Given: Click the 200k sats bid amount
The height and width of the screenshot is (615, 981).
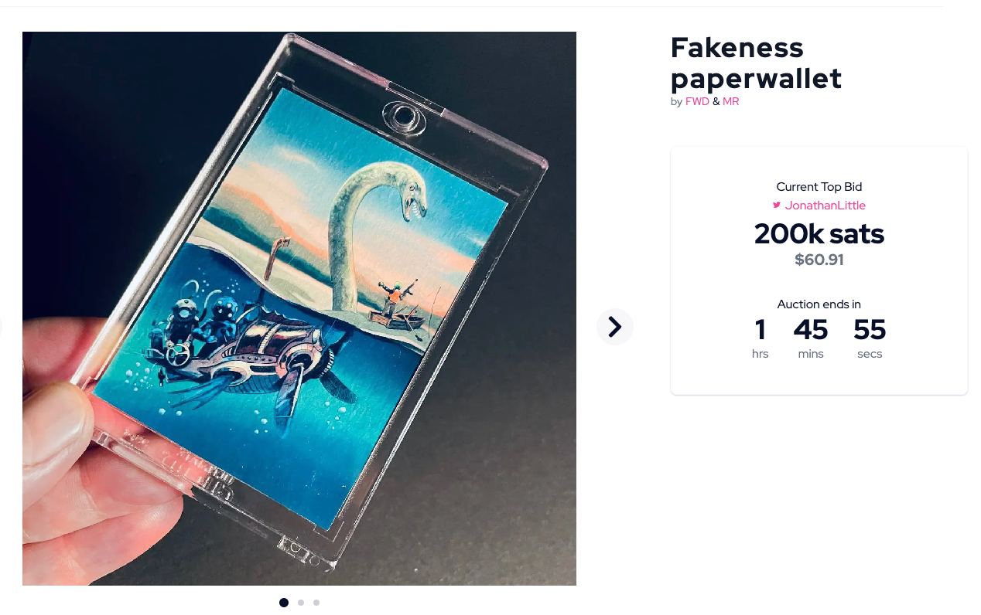Looking at the screenshot, I should pyautogui.click(x=819, y=234).
